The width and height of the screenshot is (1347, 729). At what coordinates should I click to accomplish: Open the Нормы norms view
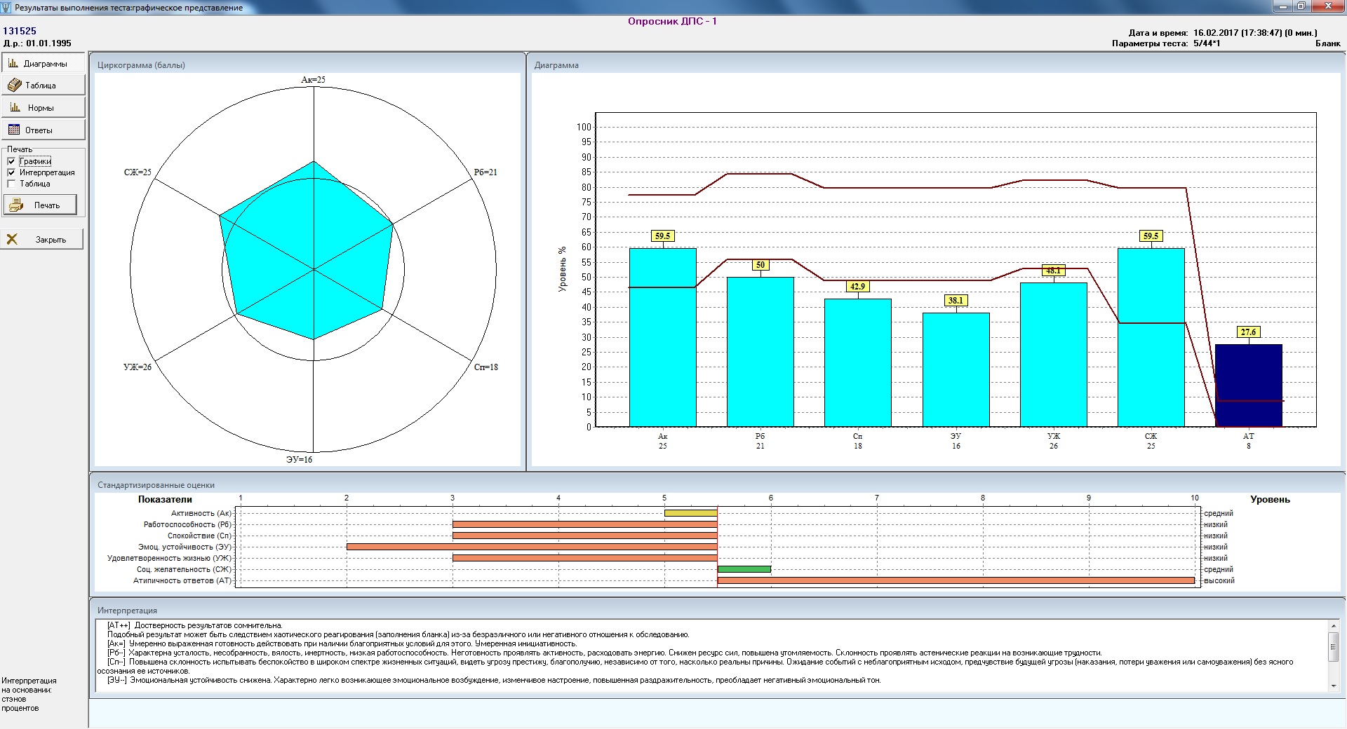(43, 108)
